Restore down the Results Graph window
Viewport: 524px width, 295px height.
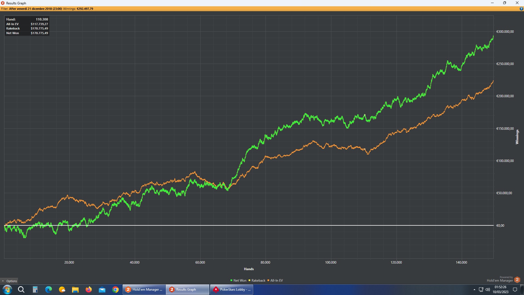pos(505,3)
